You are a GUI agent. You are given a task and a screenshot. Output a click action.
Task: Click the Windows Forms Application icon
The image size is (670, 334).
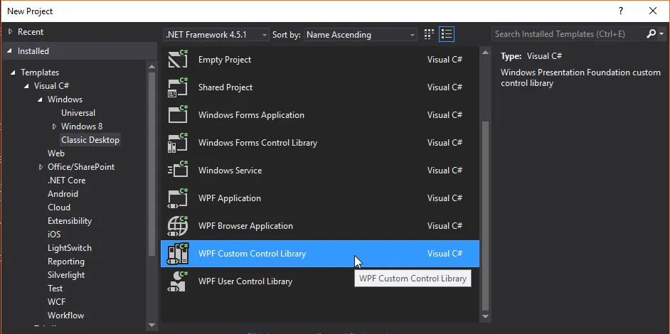tap(178, 115)
